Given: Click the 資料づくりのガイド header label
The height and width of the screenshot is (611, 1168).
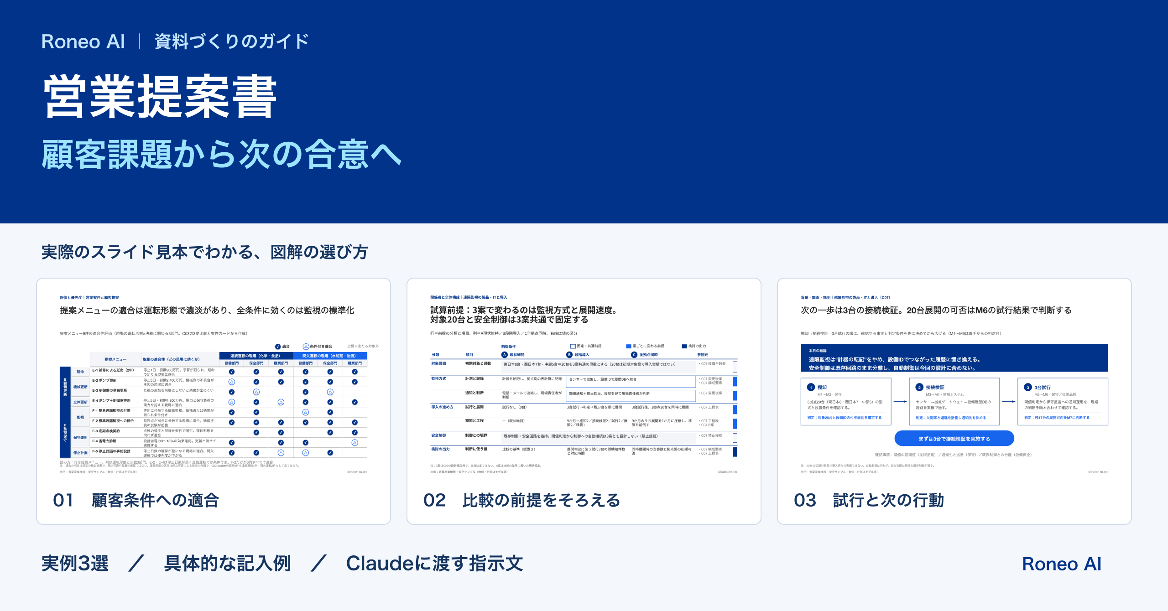Looking at the screenshot, I should 232,41.
